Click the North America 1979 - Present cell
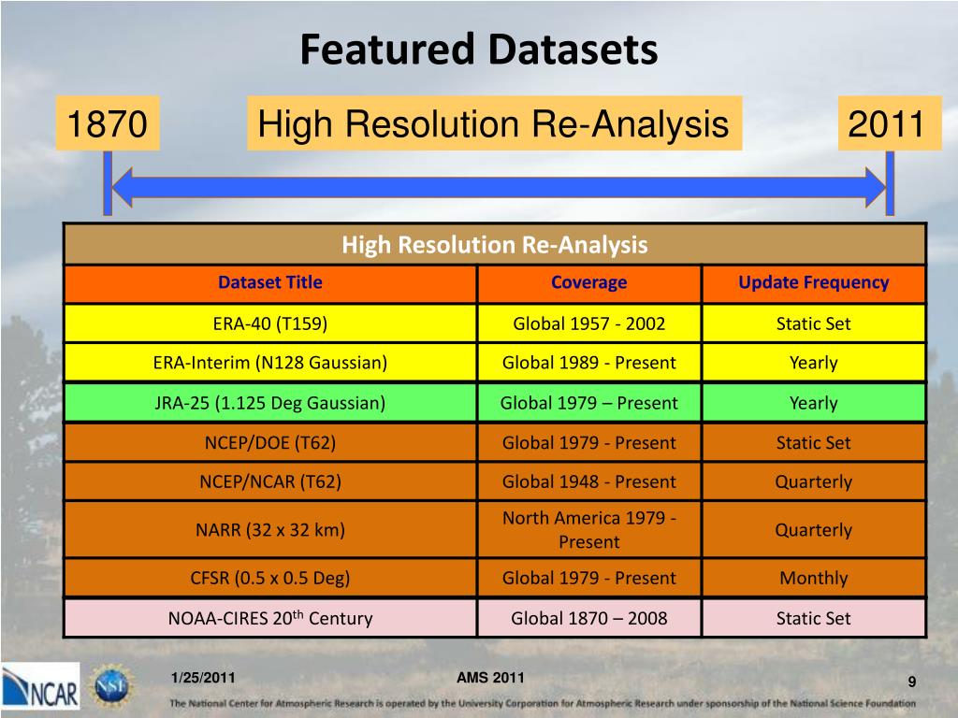Viewport: 958px width, 718px height. point(589,530)
